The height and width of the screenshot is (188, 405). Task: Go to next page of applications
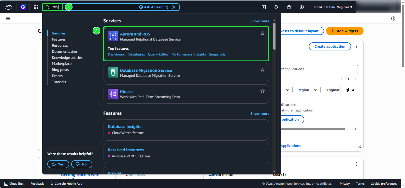[x=356, y=79]
